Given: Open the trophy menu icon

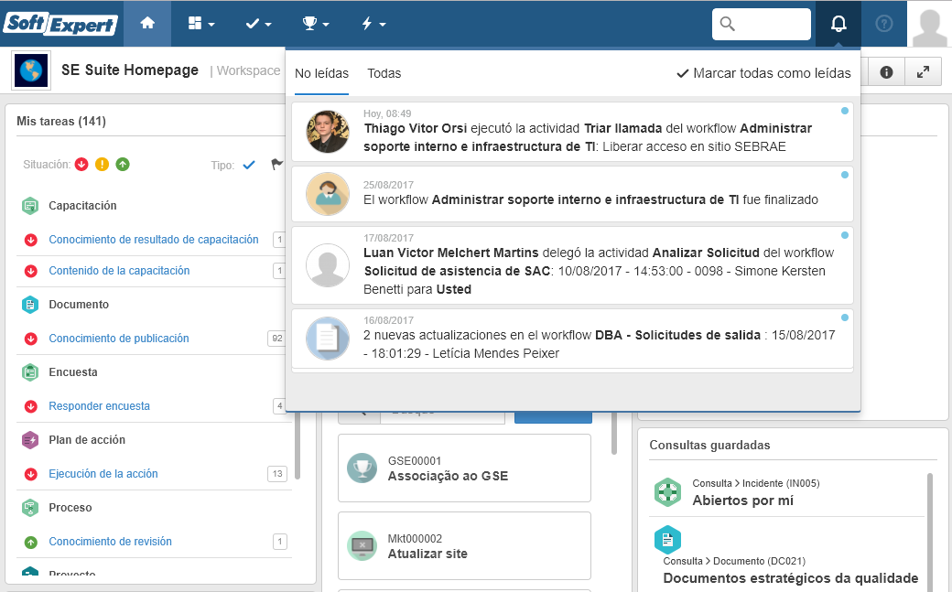Looking at the screenshot, I should 309,24.
